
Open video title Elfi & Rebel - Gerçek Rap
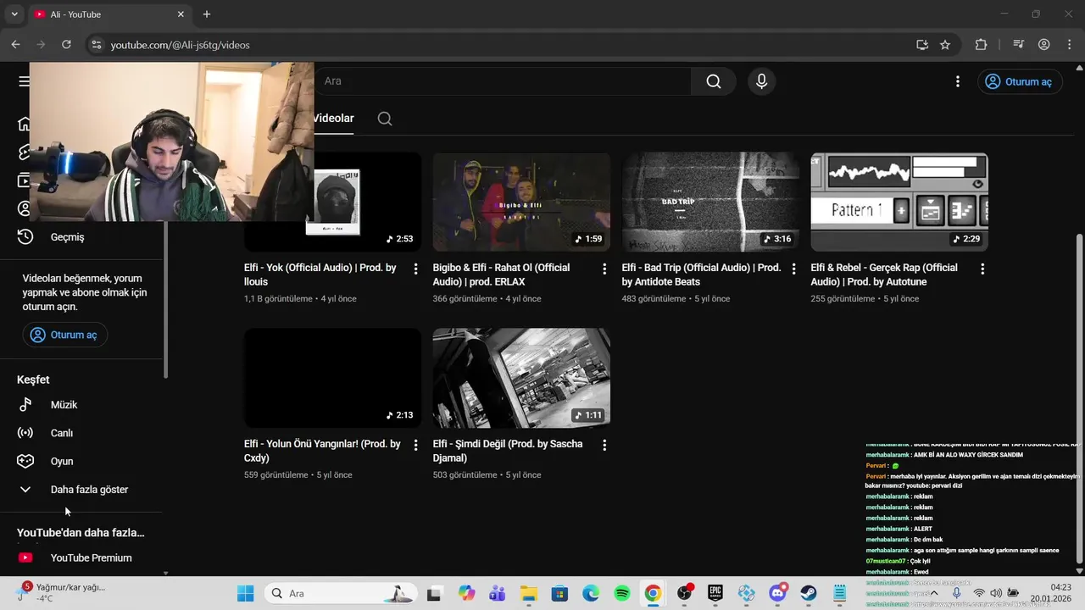[884, 274]
